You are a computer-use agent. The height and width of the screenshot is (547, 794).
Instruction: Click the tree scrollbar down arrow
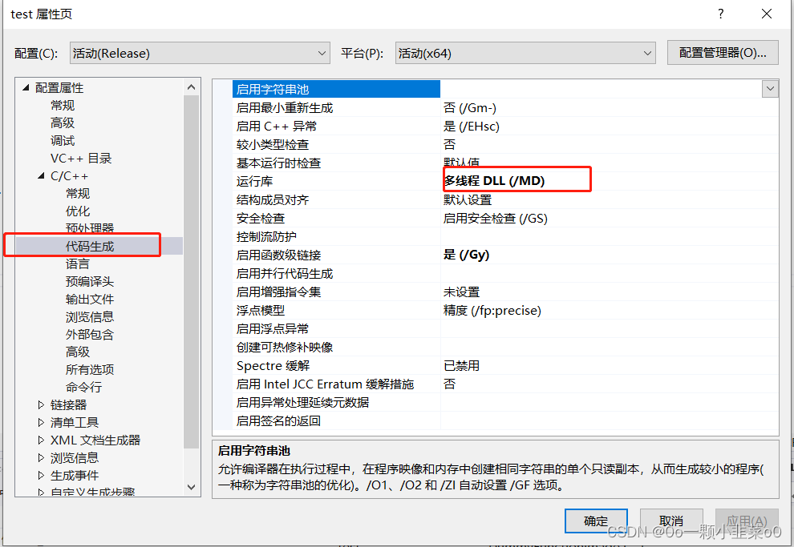pyautogui.click(x=192, y=485)
